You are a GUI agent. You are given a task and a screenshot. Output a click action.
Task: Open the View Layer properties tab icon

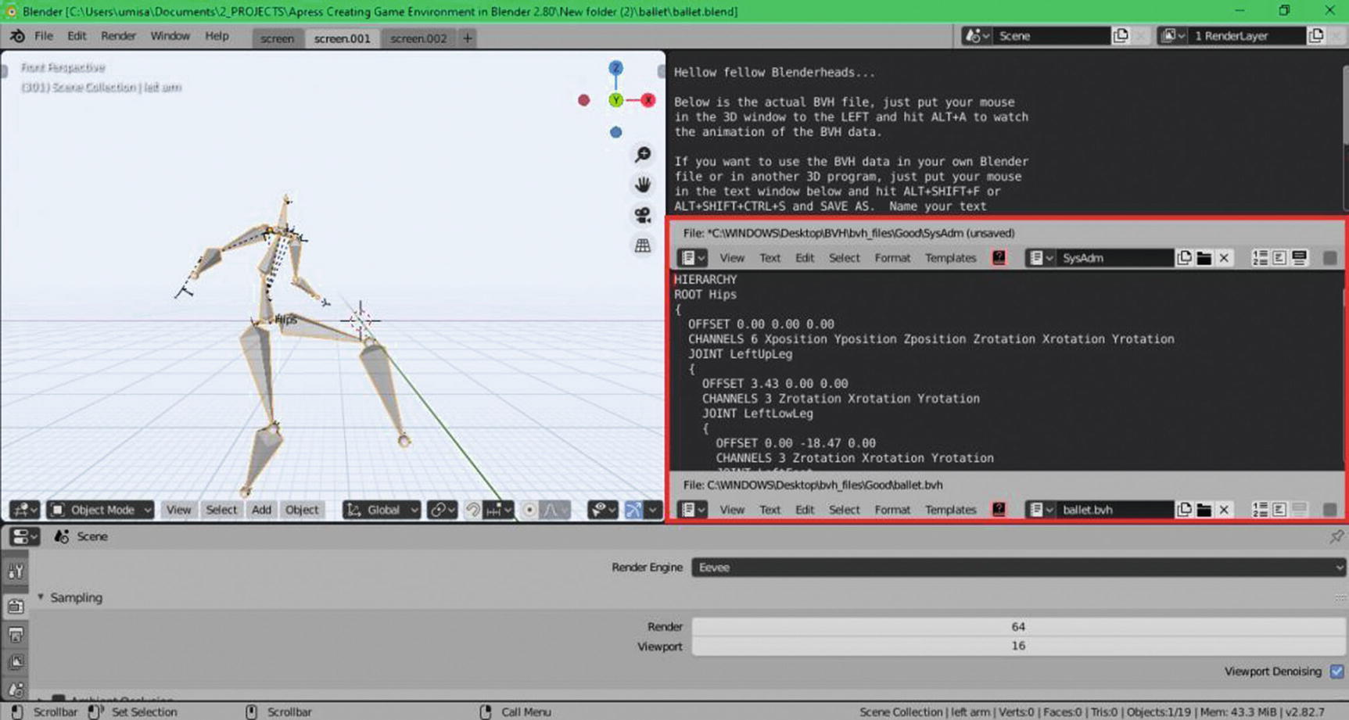click(16, 662)
